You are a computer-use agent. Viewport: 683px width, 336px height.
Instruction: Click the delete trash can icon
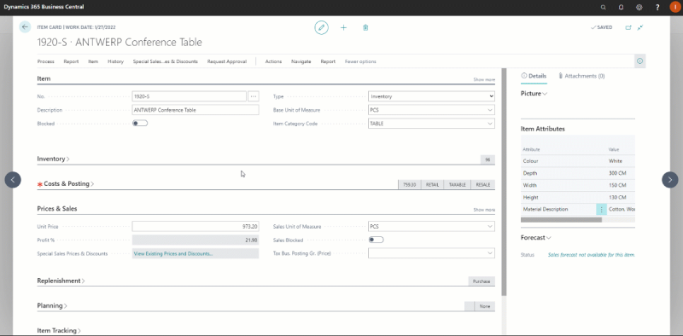(x=365, y=27)
